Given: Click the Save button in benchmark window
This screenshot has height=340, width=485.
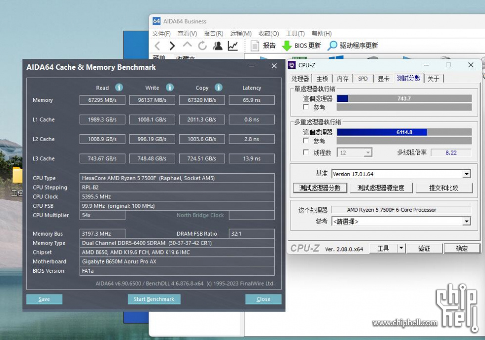Looking at the screenshot, I should (x=44, y=299).
